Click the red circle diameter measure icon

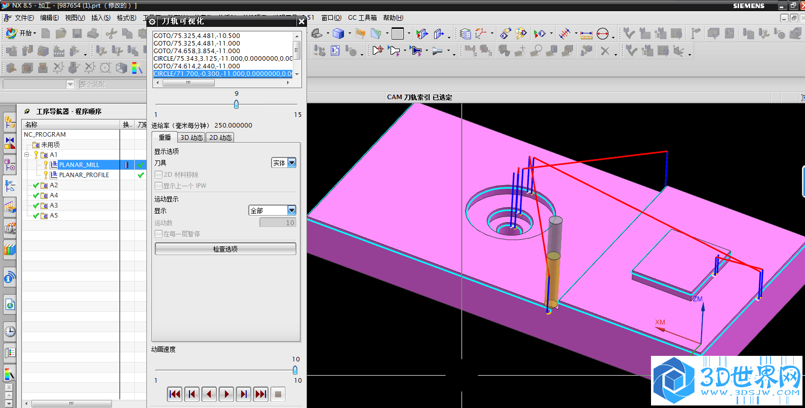[x=602, y=34]
